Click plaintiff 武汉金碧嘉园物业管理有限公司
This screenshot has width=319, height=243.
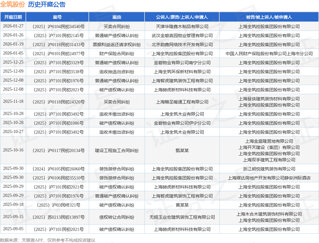pyautogui.click(x=182, y=36)
